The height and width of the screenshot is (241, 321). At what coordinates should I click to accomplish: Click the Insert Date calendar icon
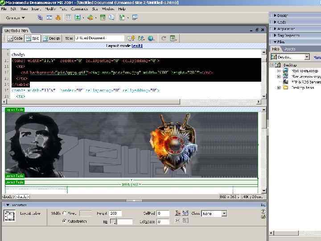[x=103, y=17]
